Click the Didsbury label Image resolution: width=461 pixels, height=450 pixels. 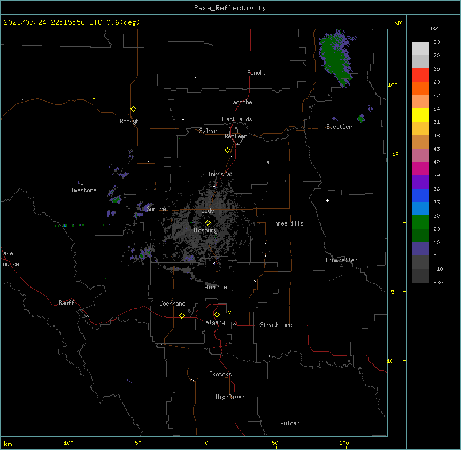pyautogui.click(x=204, y=230)
